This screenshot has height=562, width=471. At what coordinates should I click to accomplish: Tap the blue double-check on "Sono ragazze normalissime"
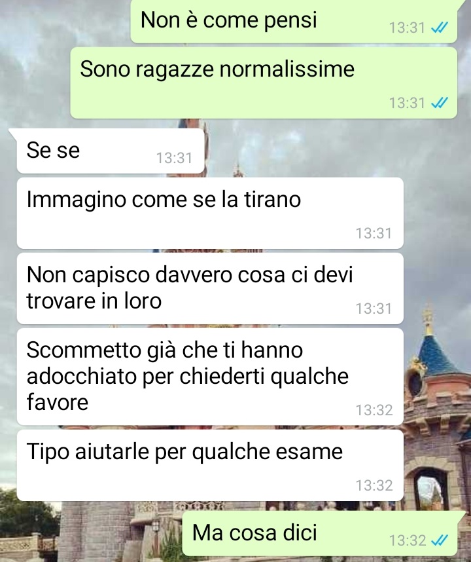pos(440,103)
